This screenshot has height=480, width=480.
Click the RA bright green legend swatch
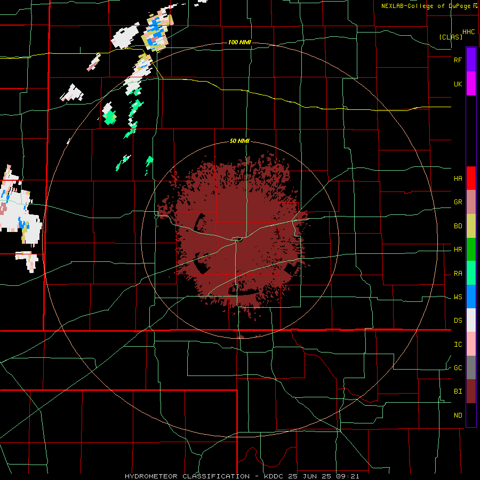(471, 273)
